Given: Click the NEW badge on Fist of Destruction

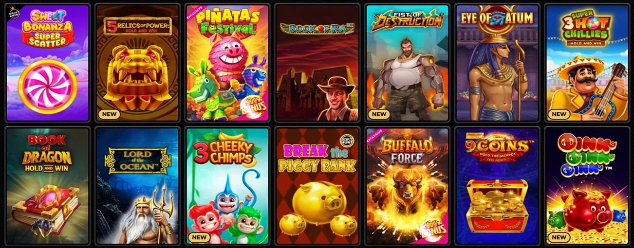Looking at the screenshot, I should click(x=379, y=114).
